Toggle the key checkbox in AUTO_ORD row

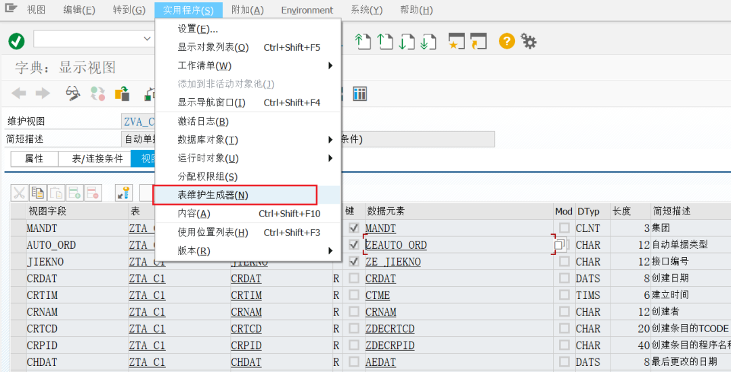tap(354, 245)
